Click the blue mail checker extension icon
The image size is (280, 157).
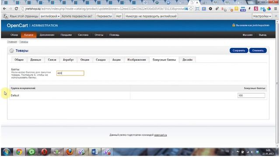(x=262, y=9)
